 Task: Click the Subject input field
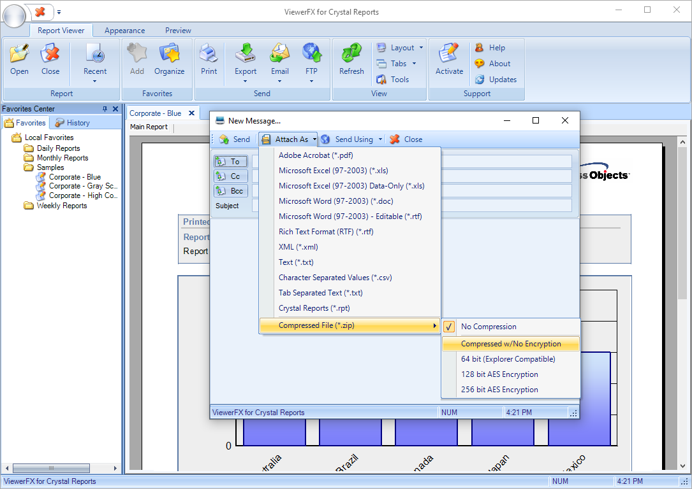pyautogui.click(x=412, y=206)
